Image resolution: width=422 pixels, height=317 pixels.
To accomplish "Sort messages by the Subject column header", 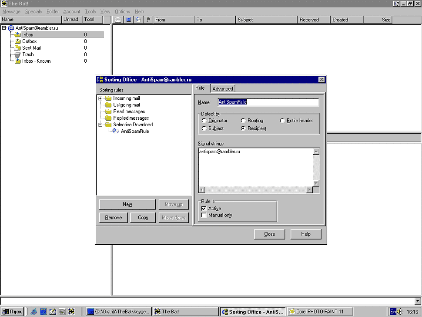I will [266, 20].
